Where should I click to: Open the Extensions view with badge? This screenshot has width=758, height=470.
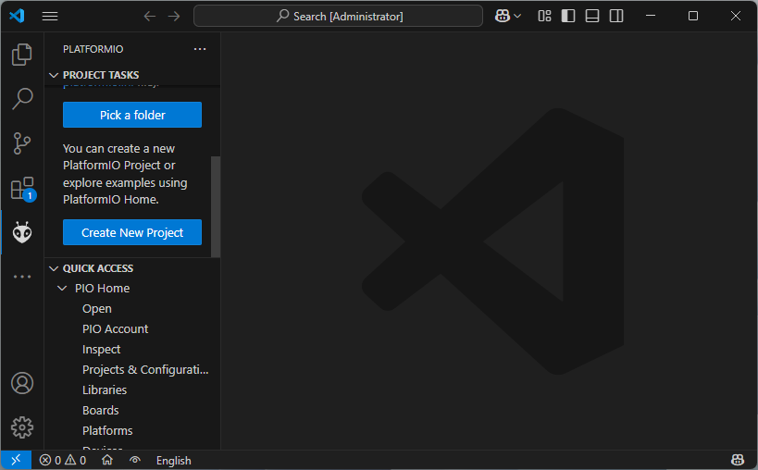[23, 189]
